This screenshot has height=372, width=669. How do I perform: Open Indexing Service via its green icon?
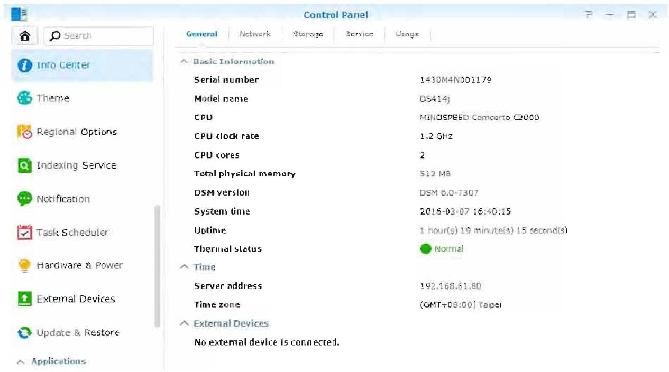[x=24, y=165]
